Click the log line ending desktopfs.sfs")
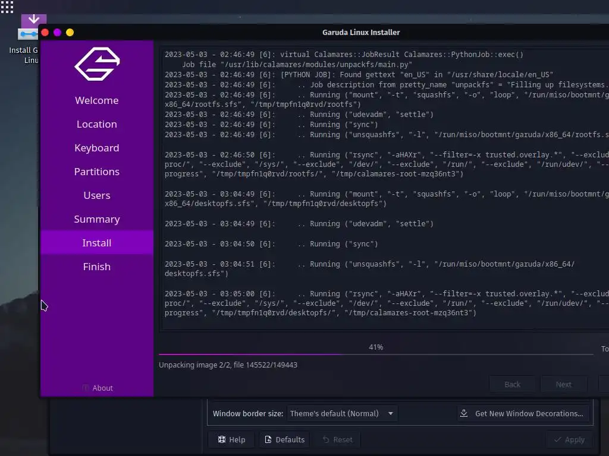This screenshot has height=456, width=609. pyautogui.click(x=369, y=269)
